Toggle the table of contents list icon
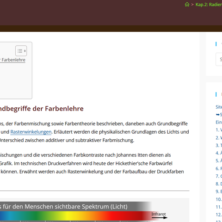The image size is (222, 222). point(21,51)
